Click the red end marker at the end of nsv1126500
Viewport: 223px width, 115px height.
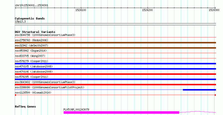point(215,95)
